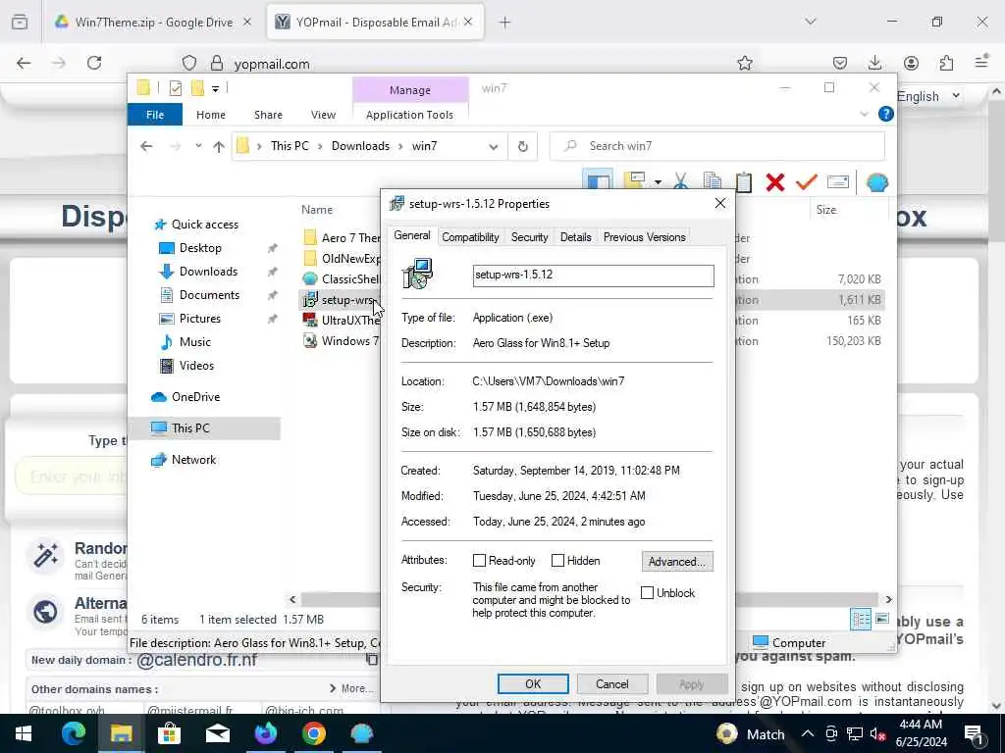1005x753 pixels.
Task: Switch to Win7Theme.zip Google Drive tab
Action: point(153,22)
